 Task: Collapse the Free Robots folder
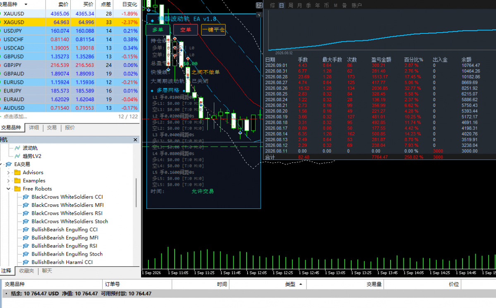coord(9,189)
